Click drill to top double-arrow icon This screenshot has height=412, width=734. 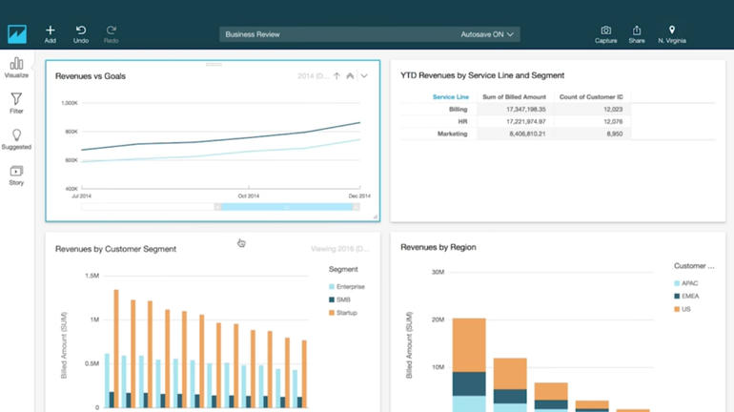(x=350, y=76)
